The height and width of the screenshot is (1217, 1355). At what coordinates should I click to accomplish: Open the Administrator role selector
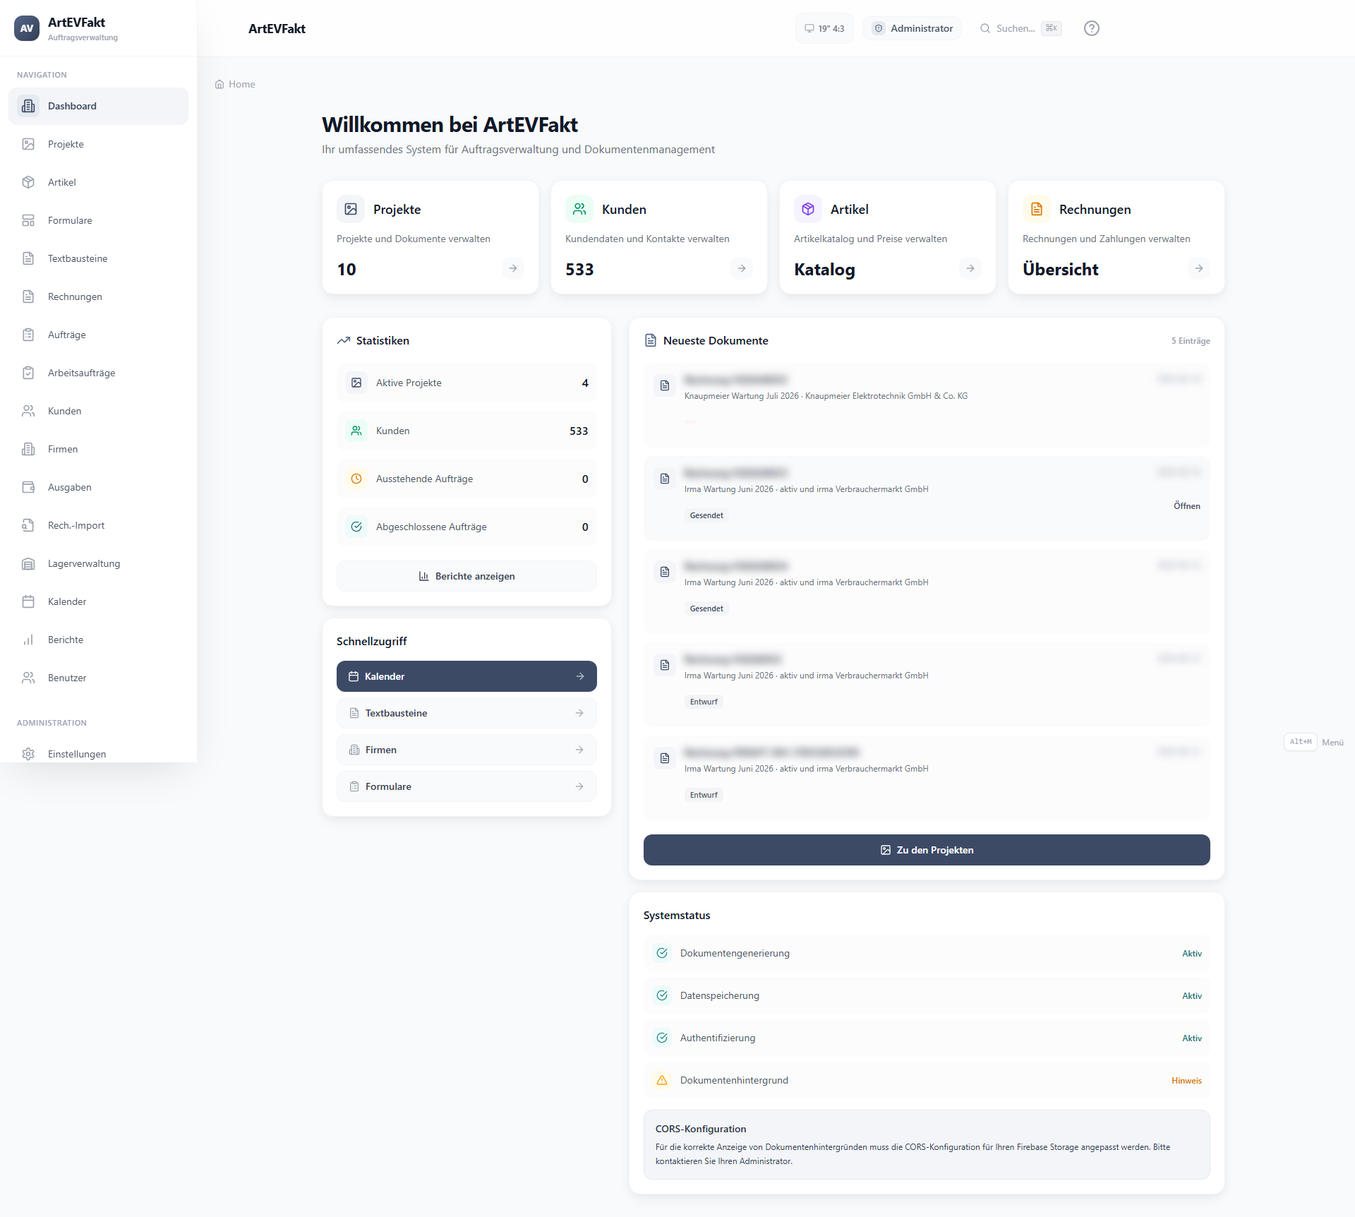pyautogui.click(x=913, y=28)
